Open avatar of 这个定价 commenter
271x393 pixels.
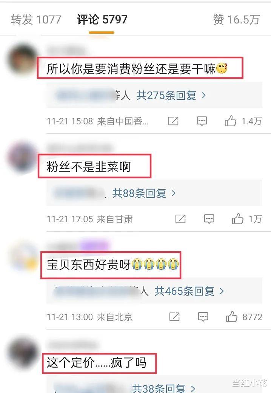pyautogui.click(x=23, y=353)
